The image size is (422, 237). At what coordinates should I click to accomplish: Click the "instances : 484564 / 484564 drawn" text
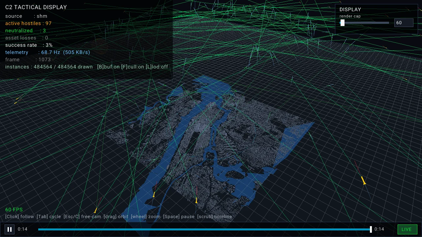pyautogui.click(x=49, y=67)
